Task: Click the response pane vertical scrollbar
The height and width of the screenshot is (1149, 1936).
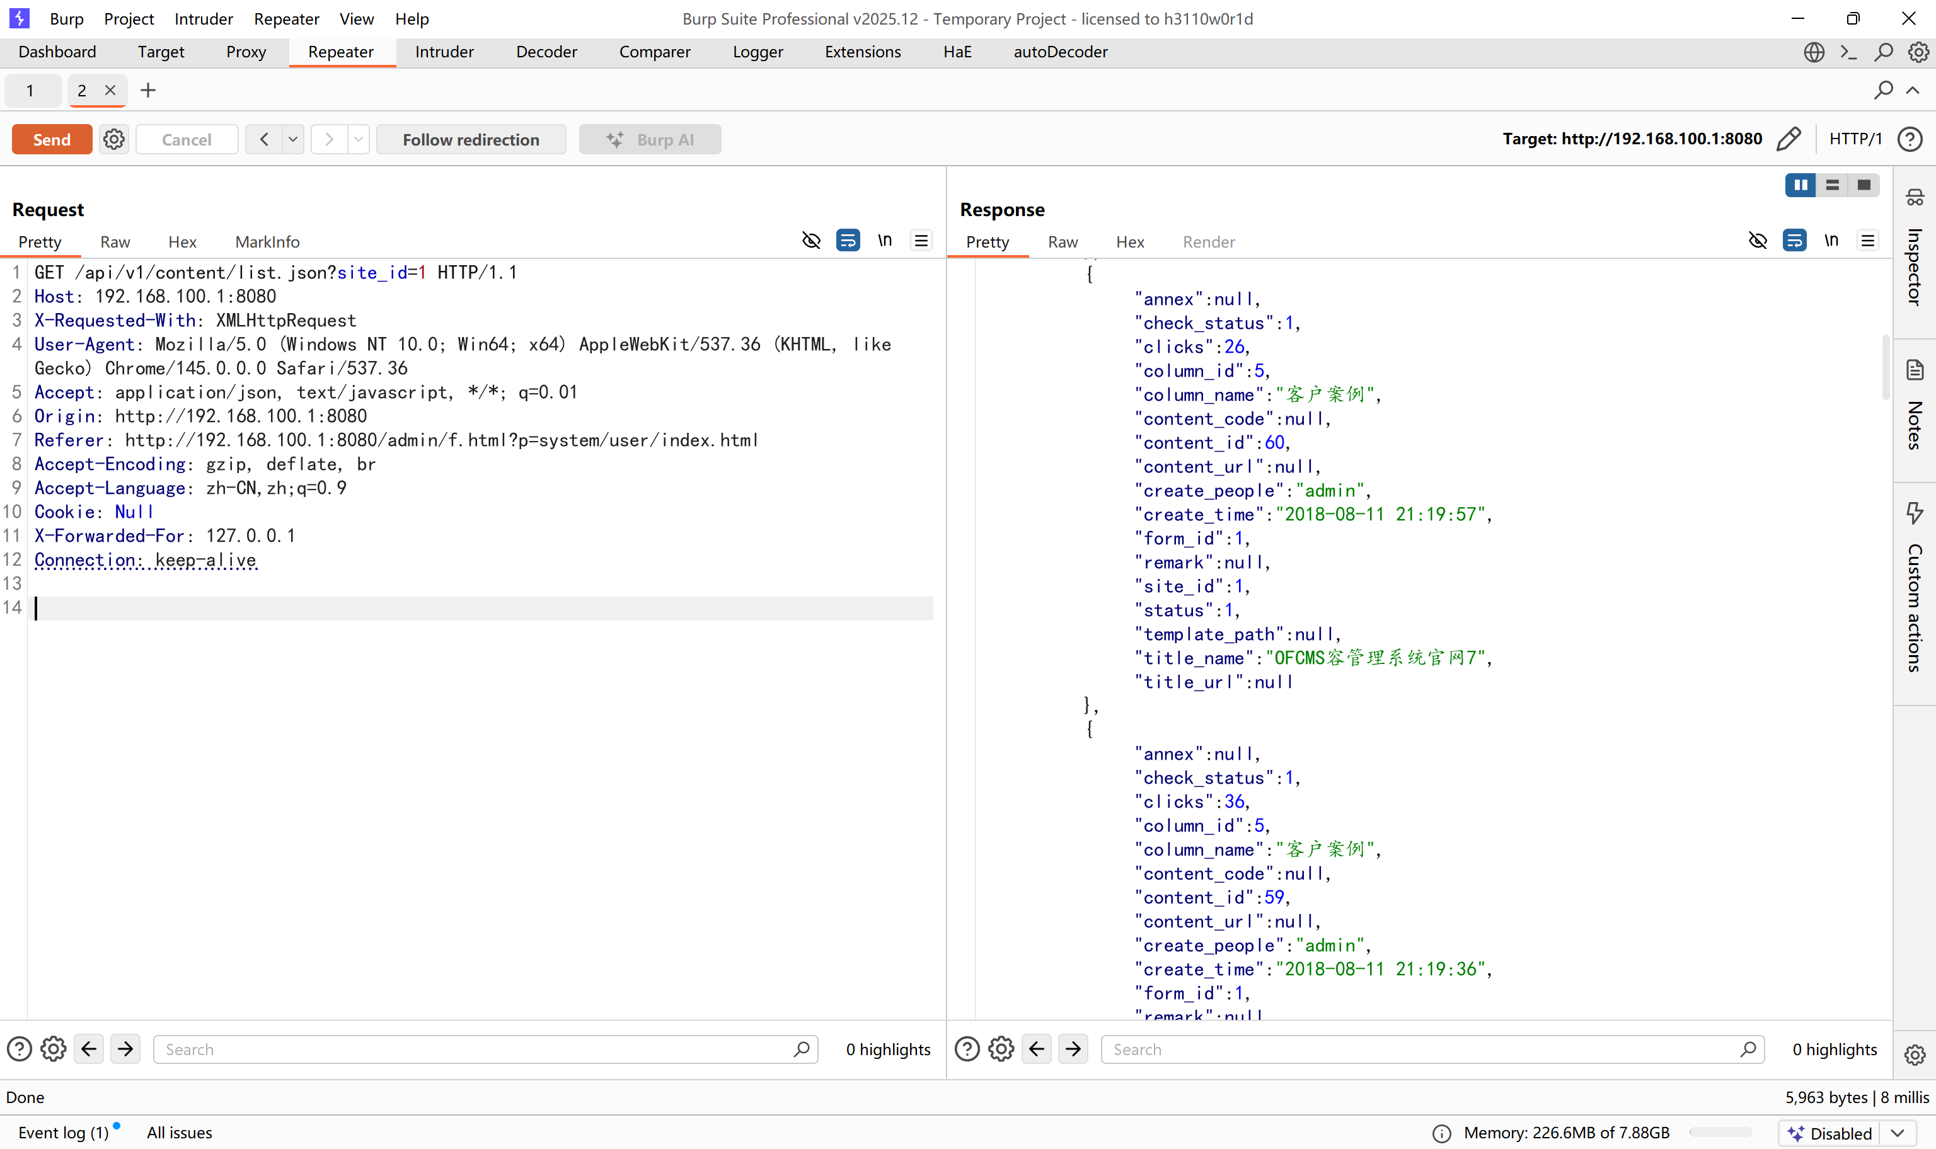Action: [1886, 368]
